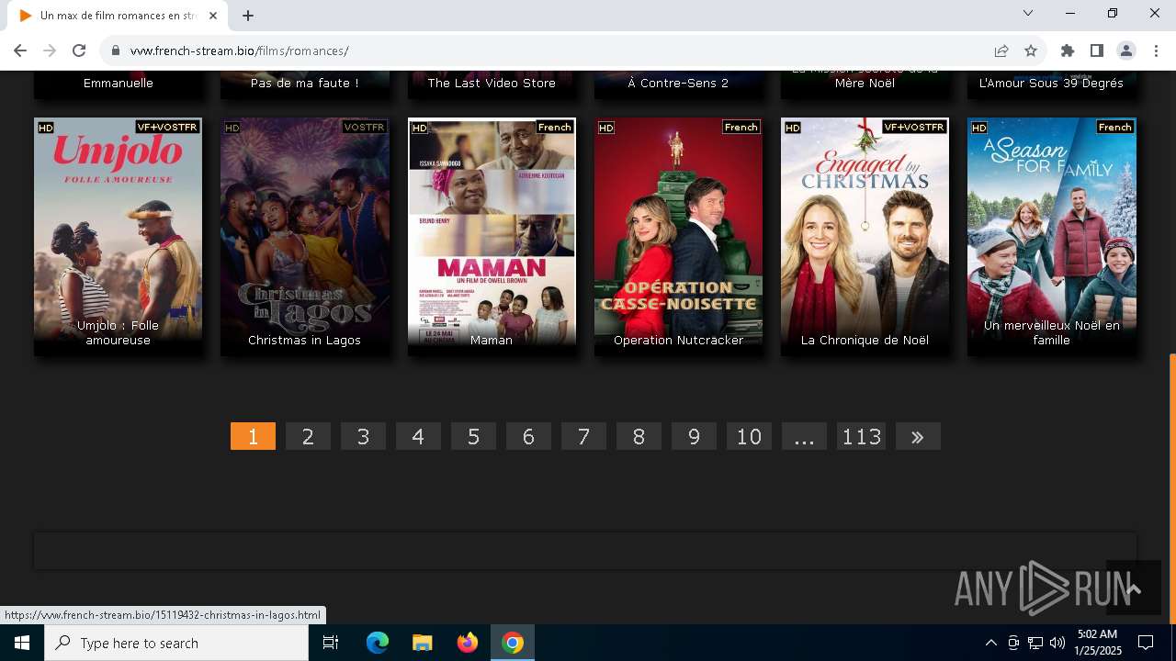Go to pagination page 4

tap(418, 436)
